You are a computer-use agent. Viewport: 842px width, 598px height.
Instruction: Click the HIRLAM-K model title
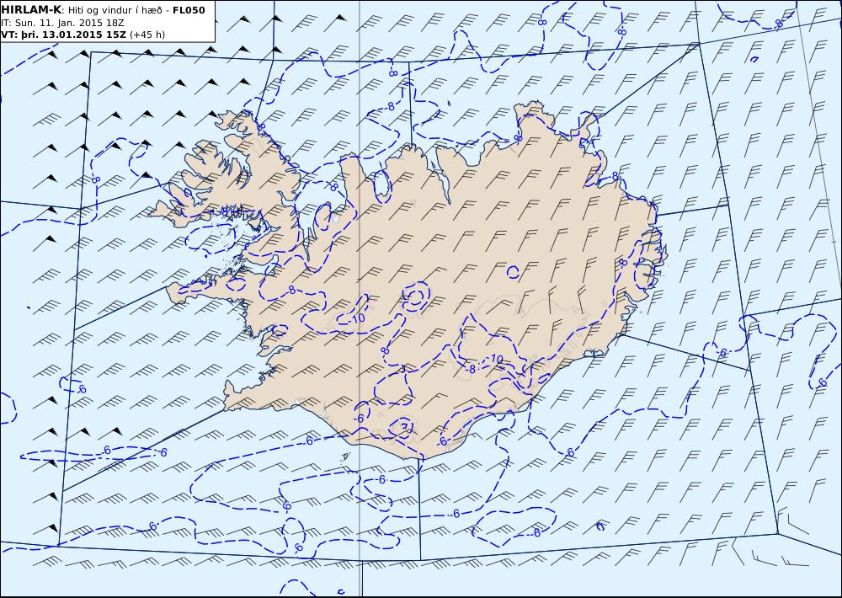point(31,10)
